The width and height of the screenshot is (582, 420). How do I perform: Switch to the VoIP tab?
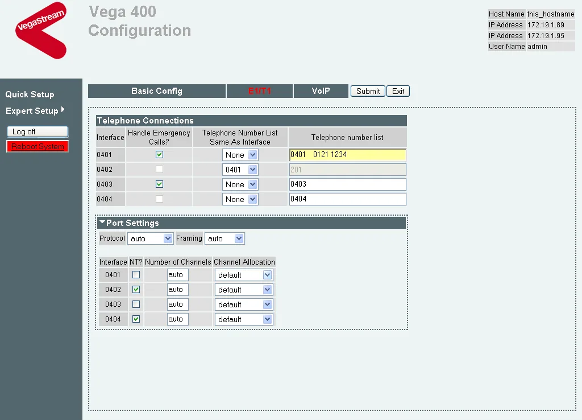pyautogui.click(x=321, y=91)
